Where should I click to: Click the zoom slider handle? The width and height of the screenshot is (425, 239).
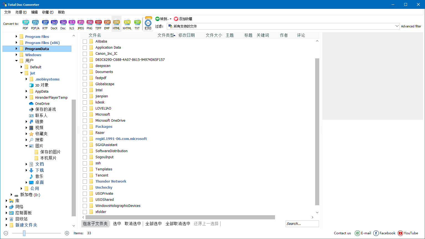point(24,233)
